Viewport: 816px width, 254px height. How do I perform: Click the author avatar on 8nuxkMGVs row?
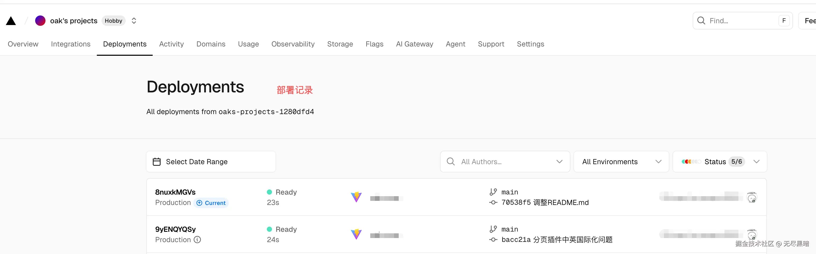(x=752, y=197)
